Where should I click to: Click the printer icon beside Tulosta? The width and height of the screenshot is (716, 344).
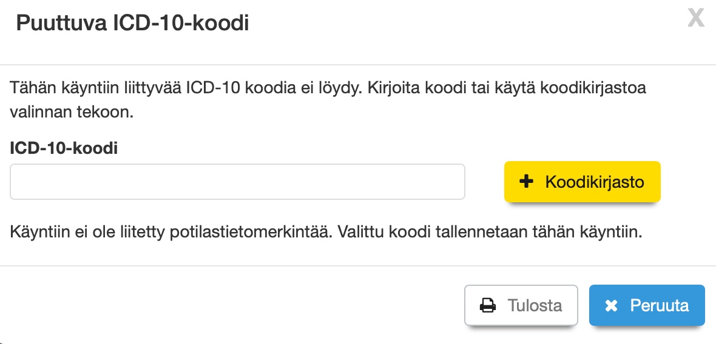coord(488,306)
